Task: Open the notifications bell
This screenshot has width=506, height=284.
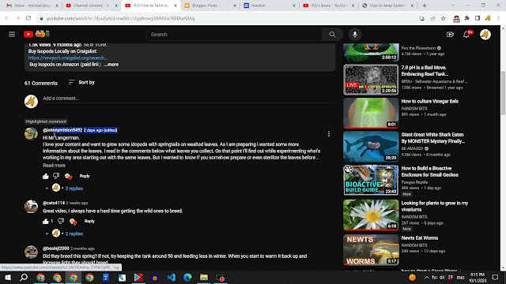Action: pyautogui.click(x=466, y=35)
